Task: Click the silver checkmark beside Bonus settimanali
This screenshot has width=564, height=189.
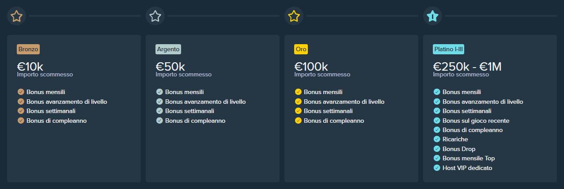Action: (159, 111)
